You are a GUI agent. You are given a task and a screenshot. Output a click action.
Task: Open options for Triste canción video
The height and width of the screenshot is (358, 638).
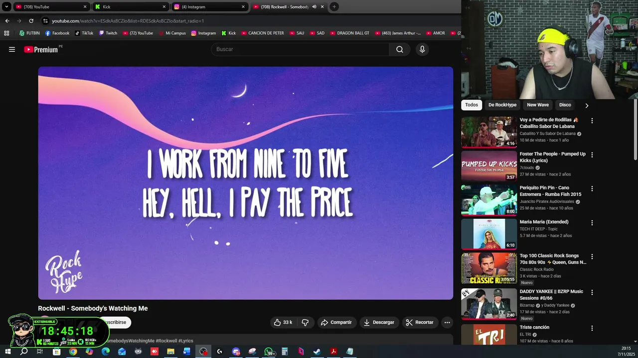click(x=592, y=328)
